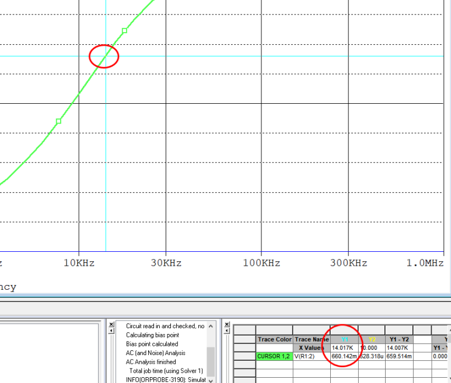
Task: Click the cyan cursor crosshair intersection on the trace
Action: 106,56
